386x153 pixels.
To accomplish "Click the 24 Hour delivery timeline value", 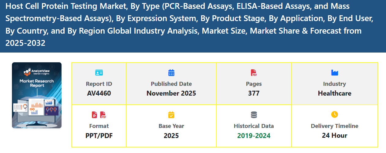I will (335, 136).
